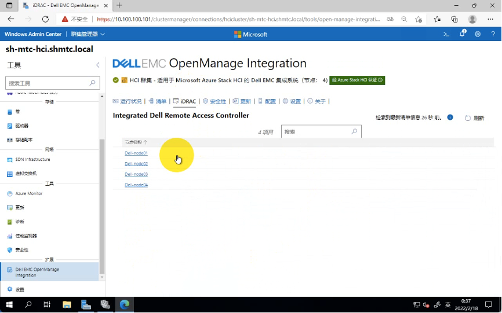The height and width of the screenshot is (313, 502).
Task: Switch to the 清单 inventory tab
Action: 158,101
